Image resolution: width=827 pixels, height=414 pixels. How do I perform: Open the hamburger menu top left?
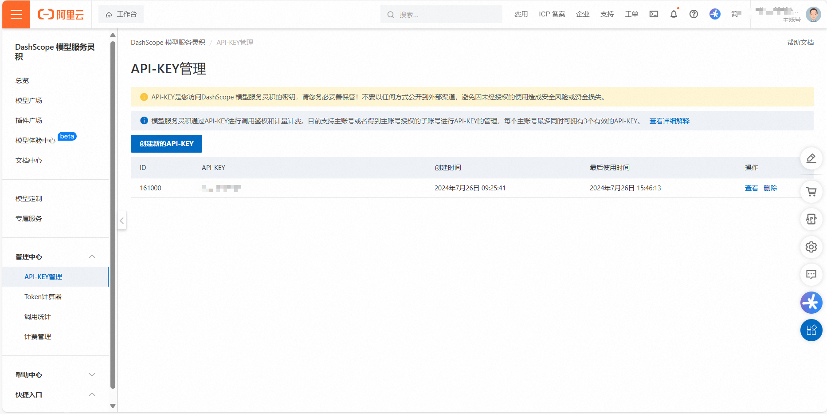[x=16, y=14]
